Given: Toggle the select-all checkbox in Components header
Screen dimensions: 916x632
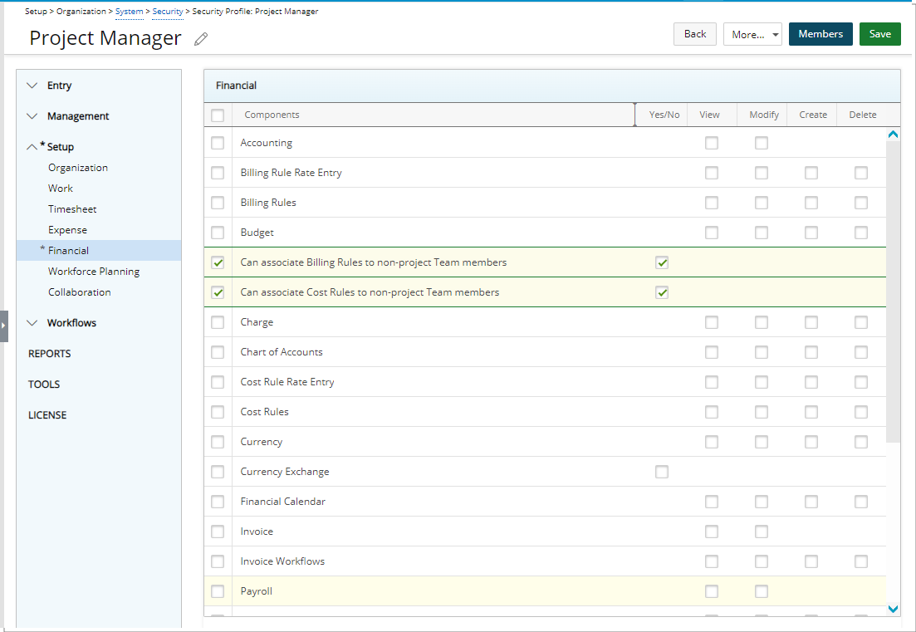Looking at the screenshot, I should (x=218, y=115).
